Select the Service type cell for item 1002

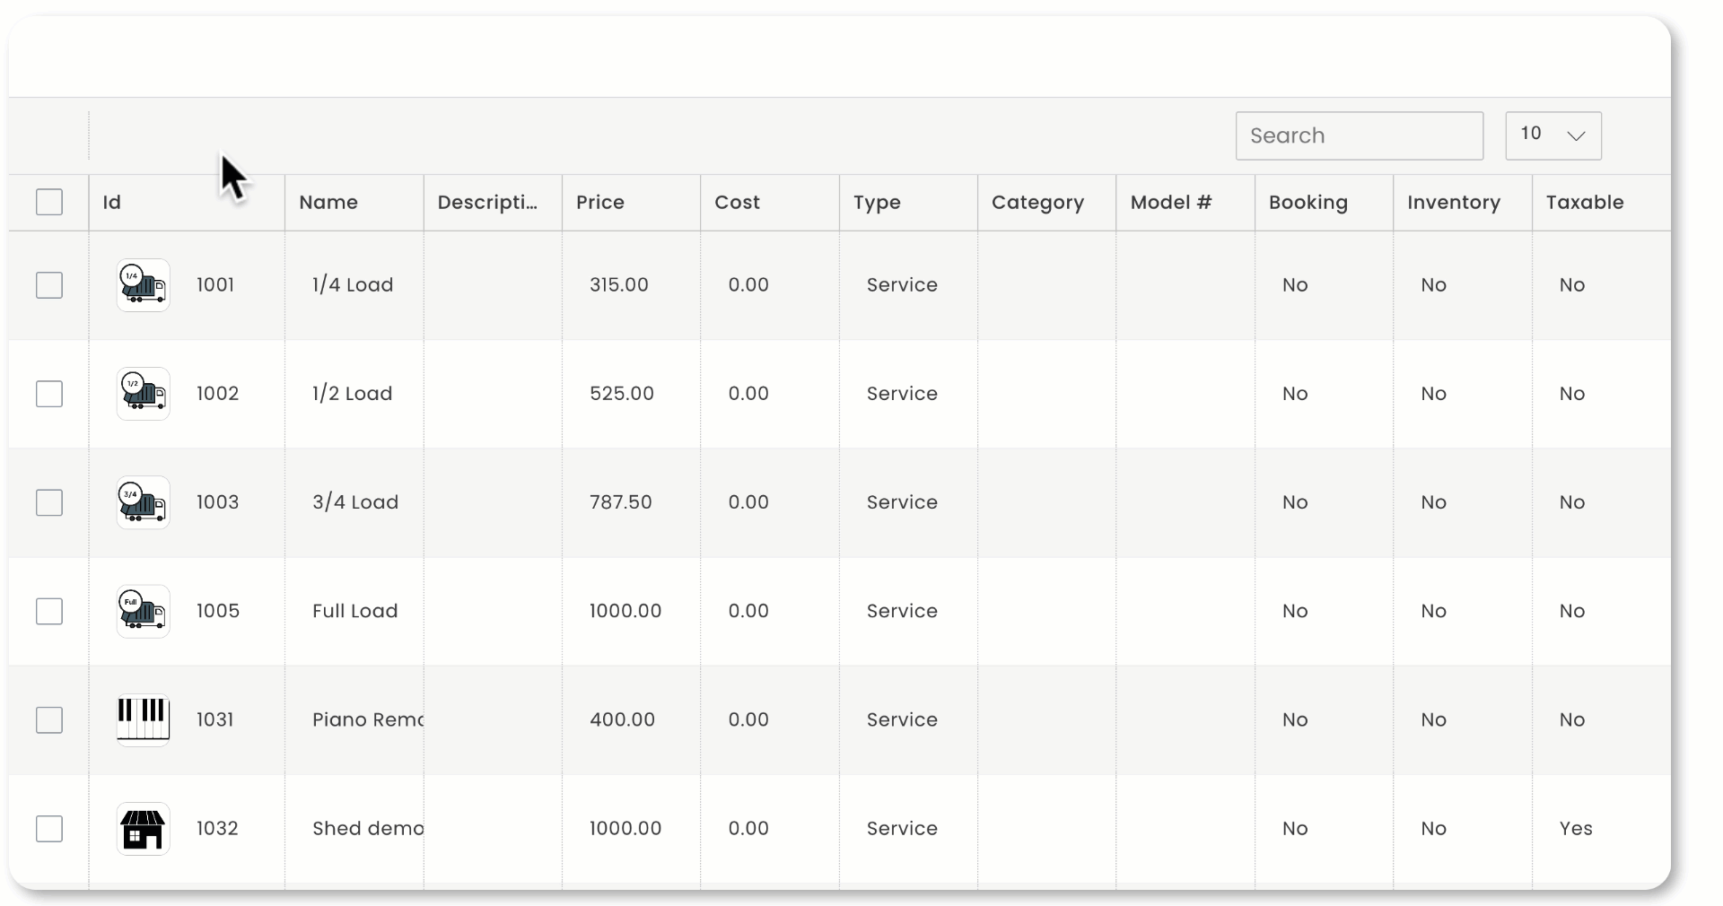click(901, 393)
